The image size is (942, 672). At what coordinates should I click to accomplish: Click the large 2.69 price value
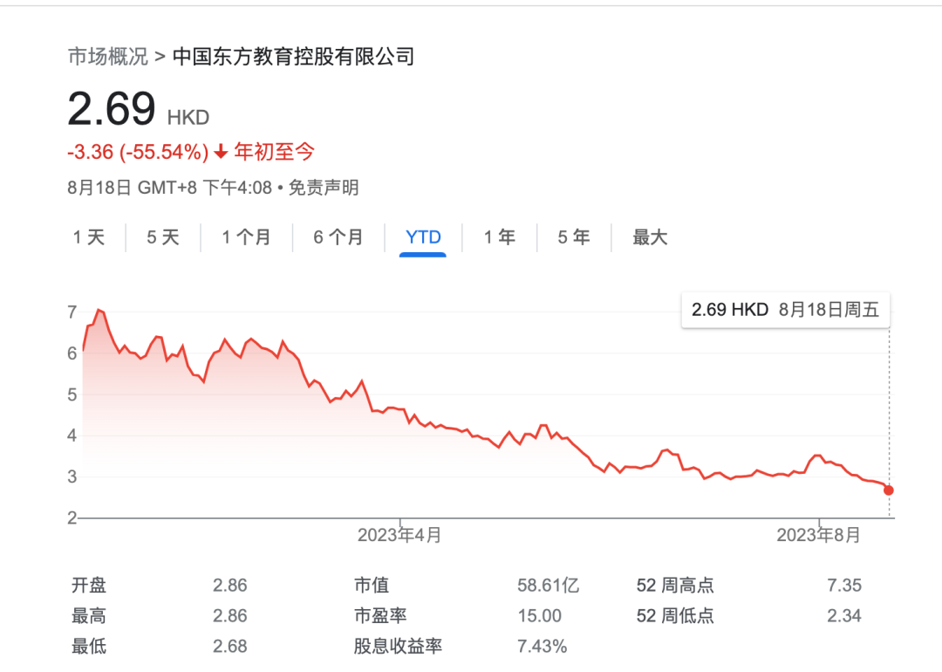pos(112,109)
